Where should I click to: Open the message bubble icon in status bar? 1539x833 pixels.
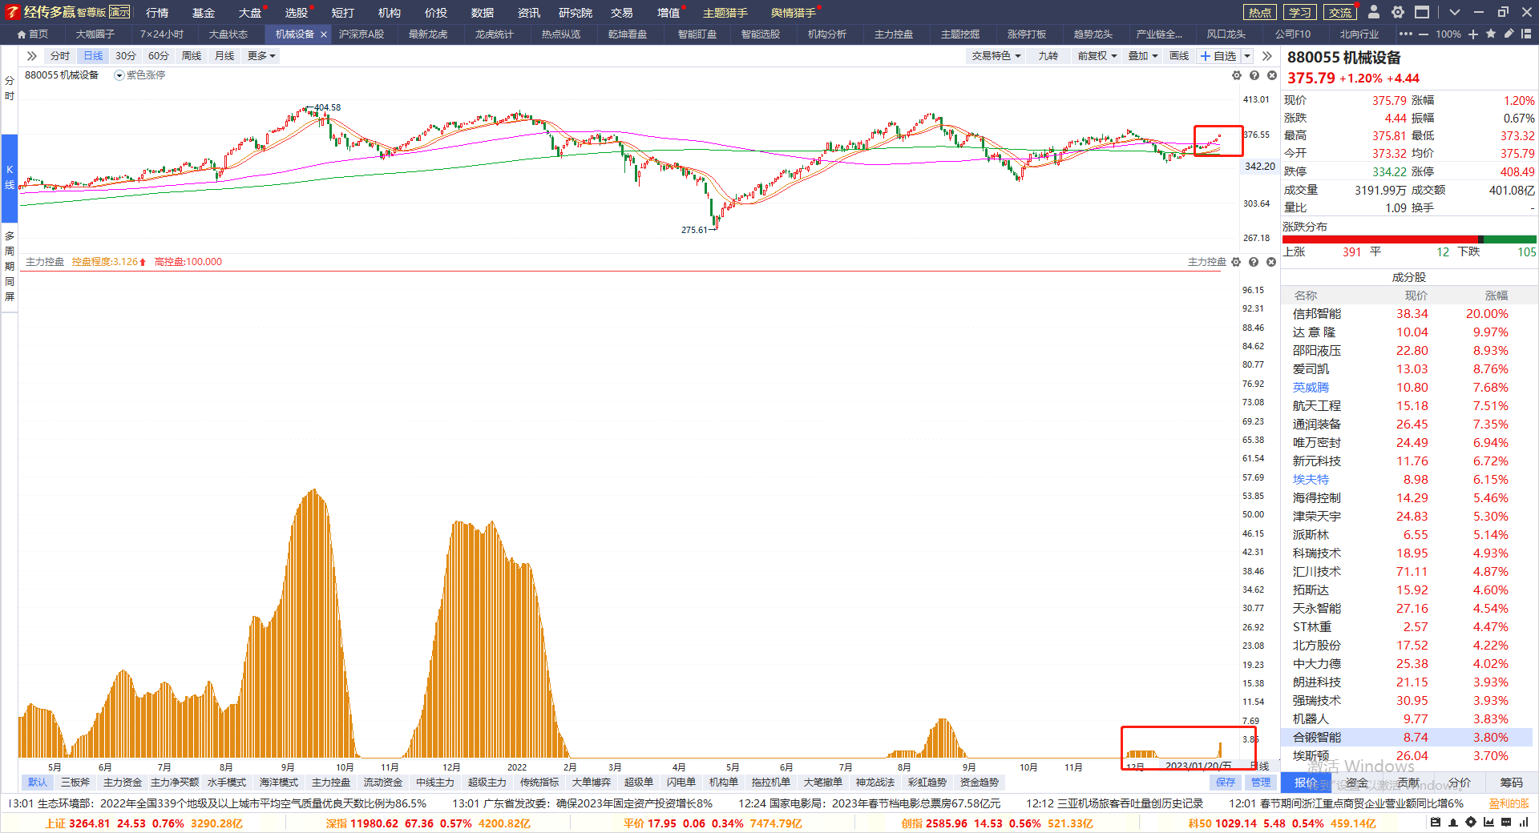pos(1506,823)
